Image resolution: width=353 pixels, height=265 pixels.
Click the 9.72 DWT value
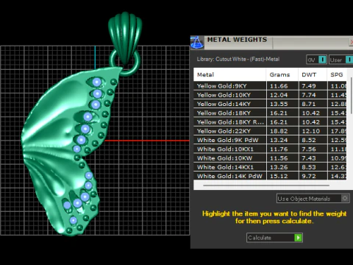[x=309, y=176]
